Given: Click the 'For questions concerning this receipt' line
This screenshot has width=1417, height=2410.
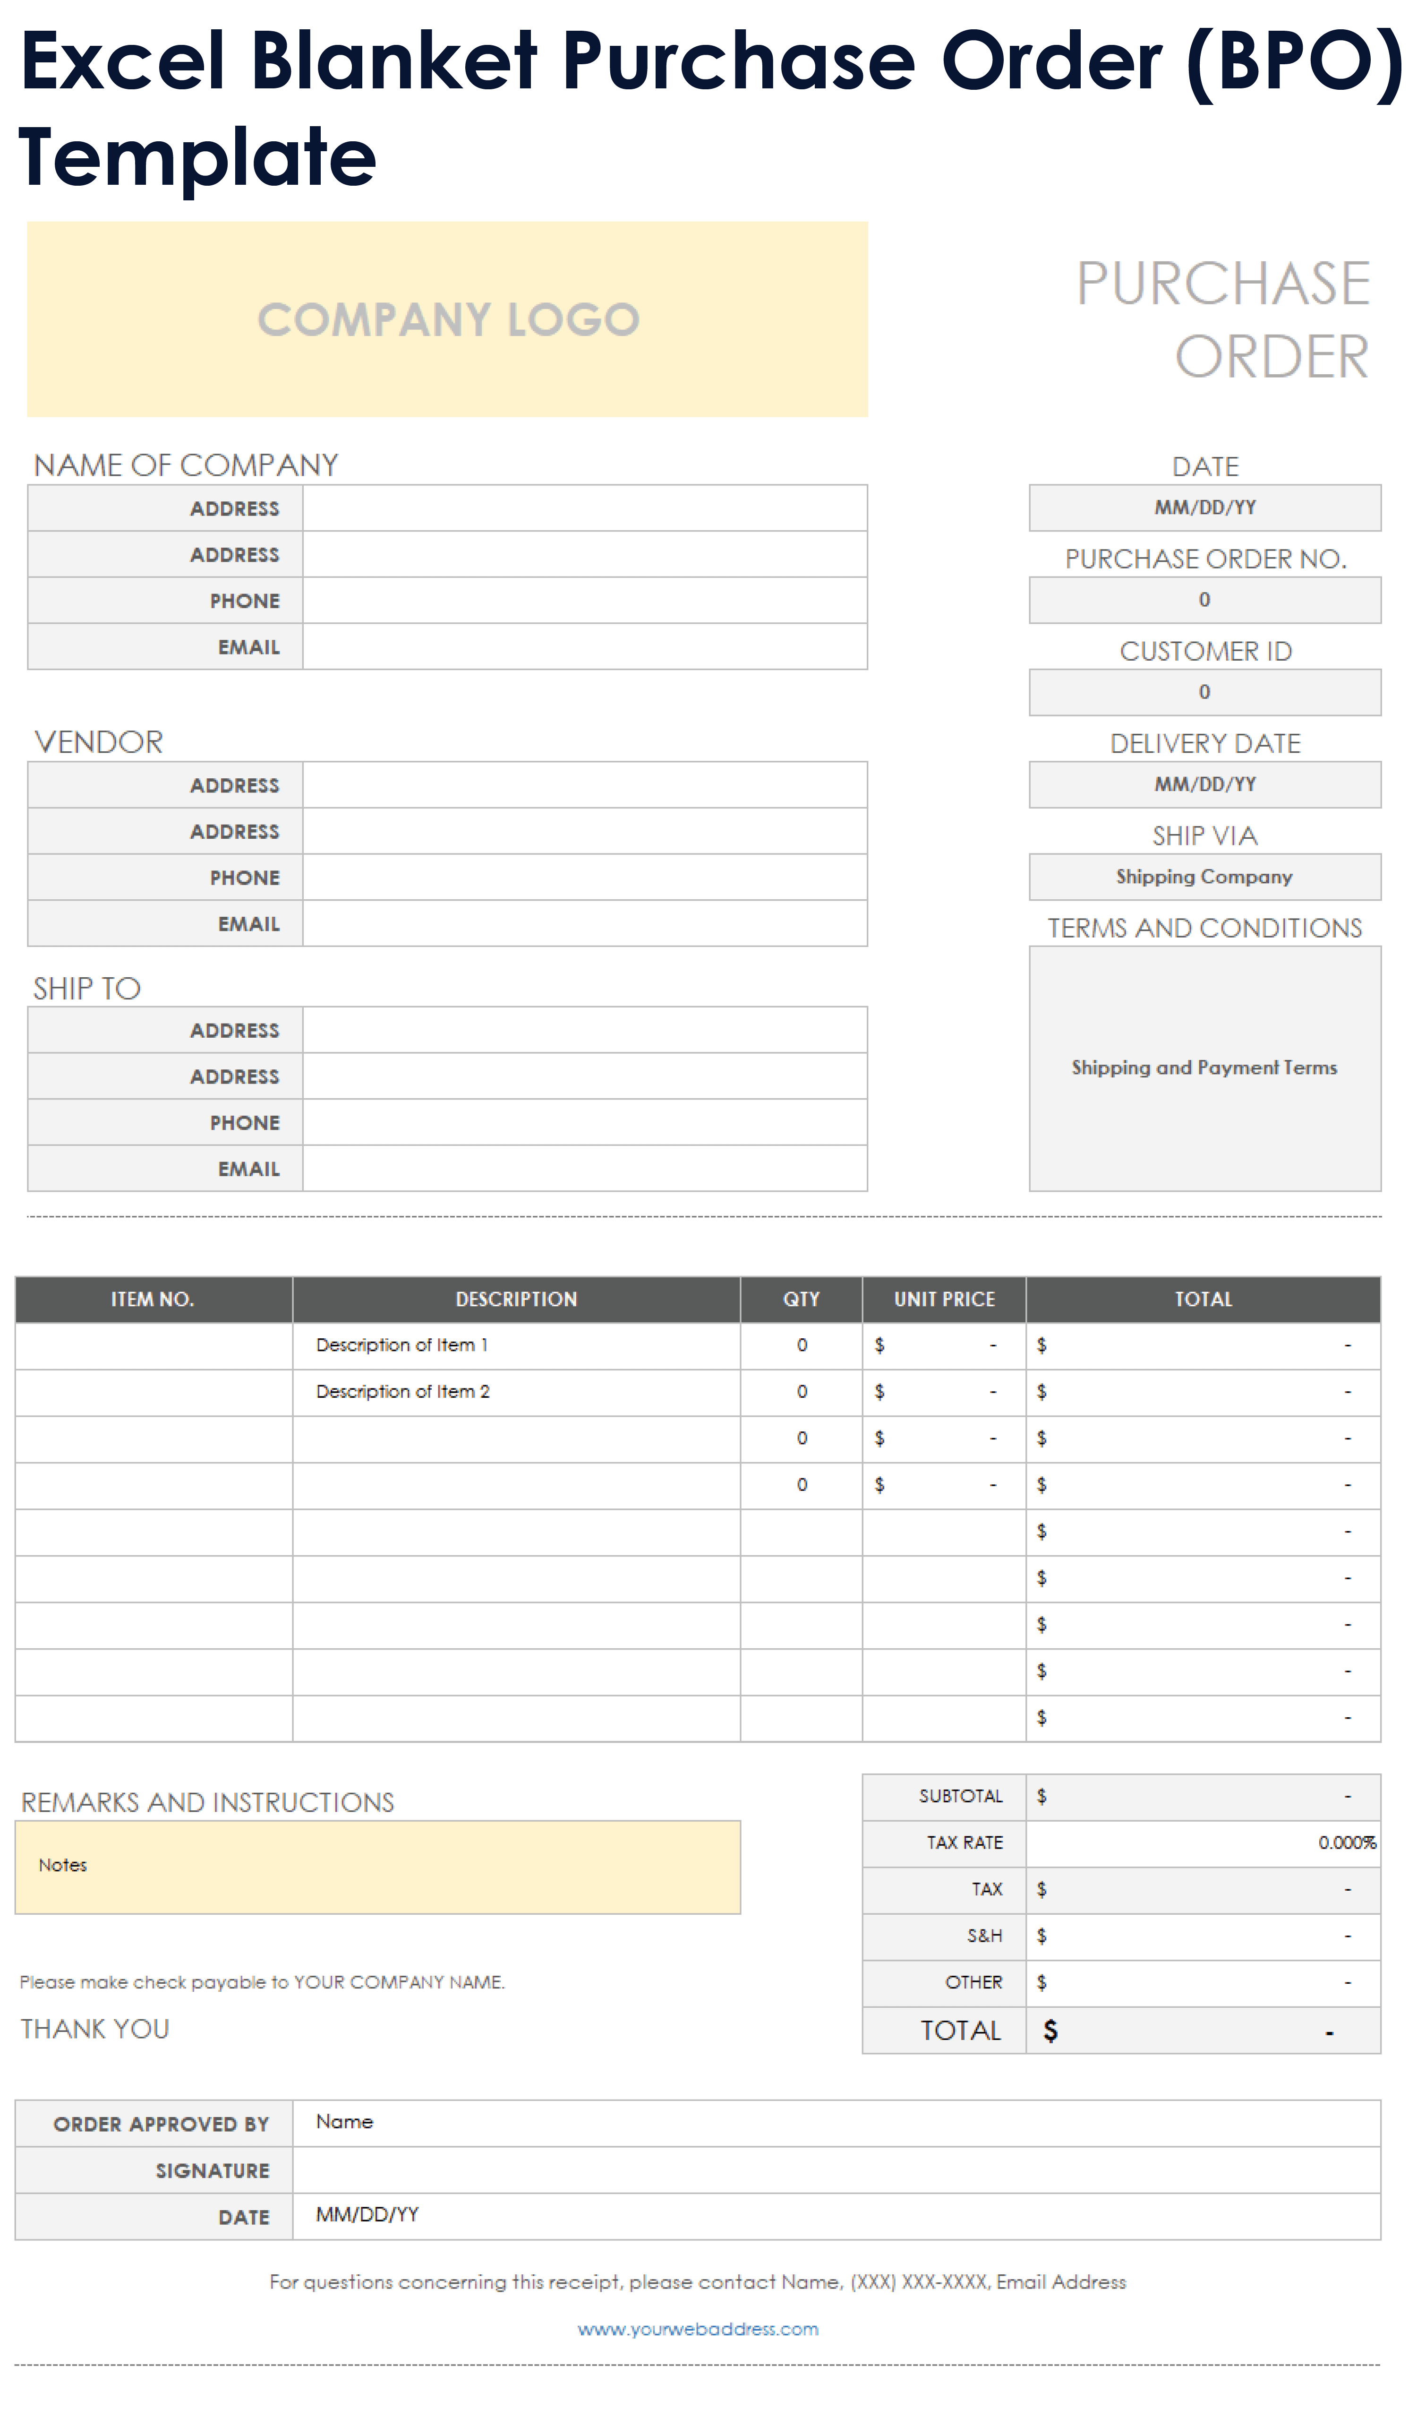Looking at the screenshot, I should coord(698,2282).
